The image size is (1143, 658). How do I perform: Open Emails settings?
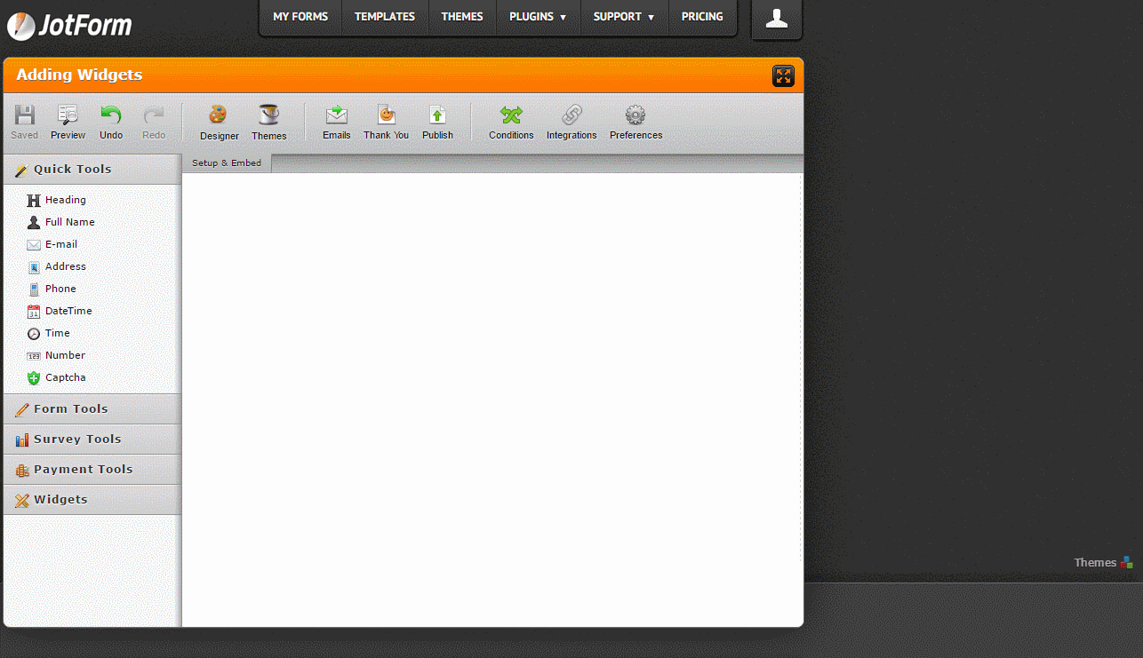[x=337, y=123]
